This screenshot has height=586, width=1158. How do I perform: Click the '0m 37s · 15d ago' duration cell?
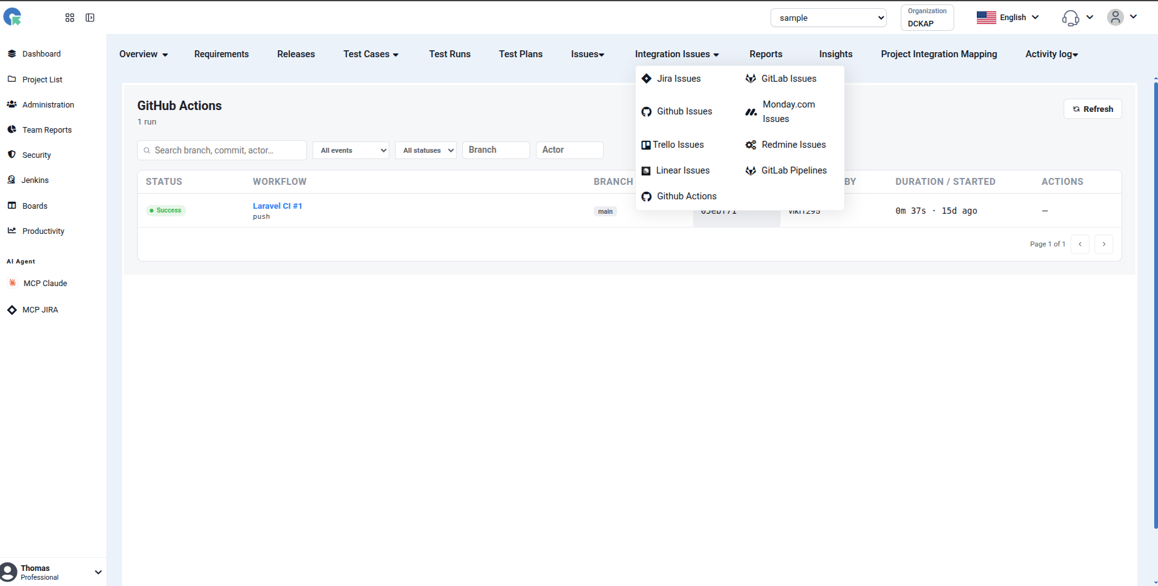click(936, 211)
